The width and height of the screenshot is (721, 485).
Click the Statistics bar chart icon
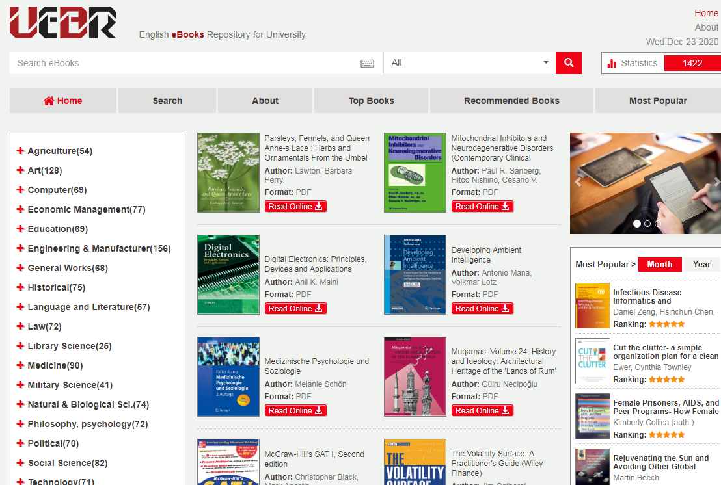click(611, 63)
